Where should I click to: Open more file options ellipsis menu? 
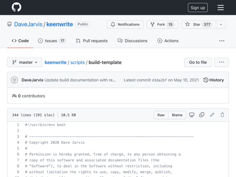coord(221,62)
